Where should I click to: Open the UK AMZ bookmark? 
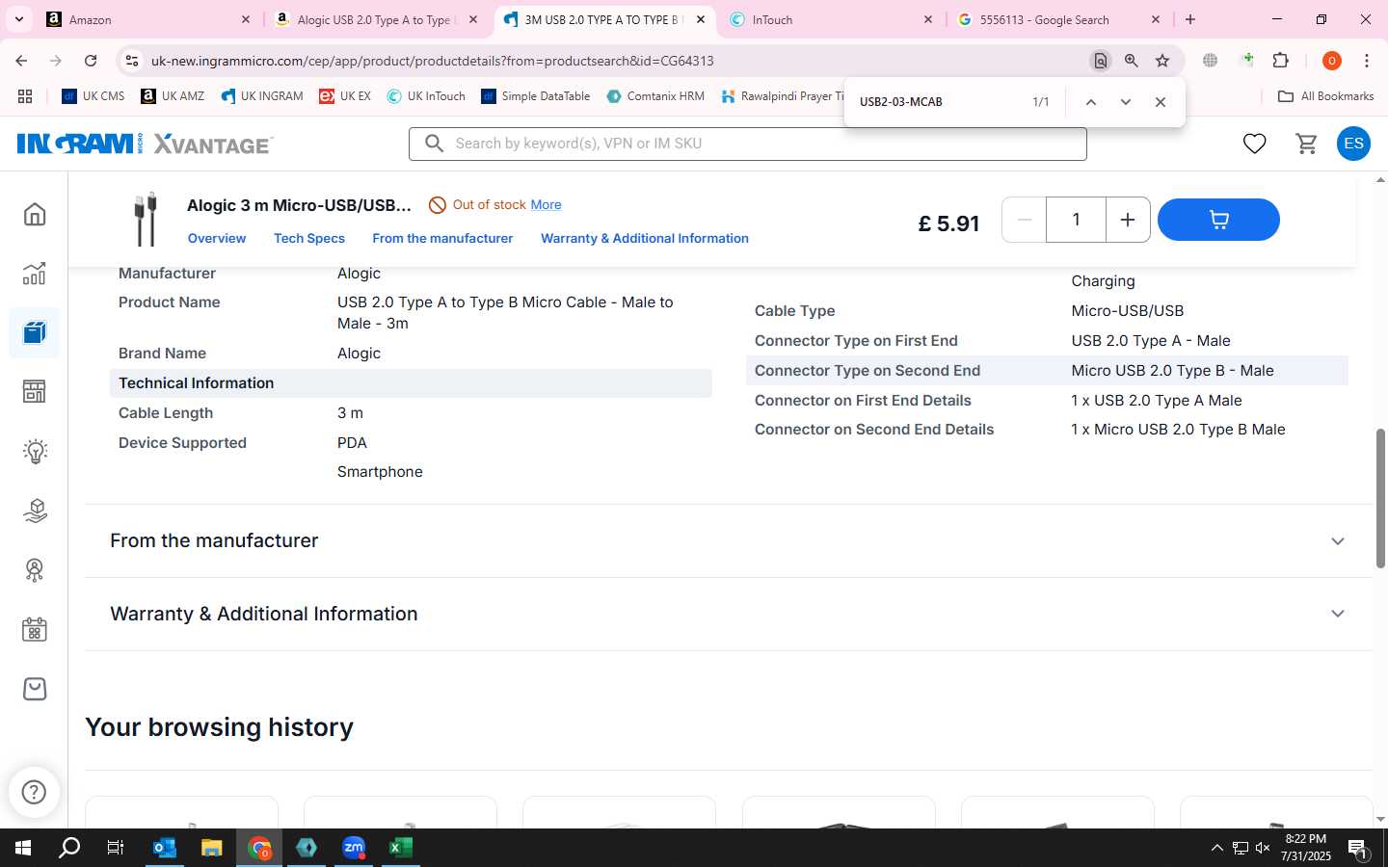[x=173, y=96]
